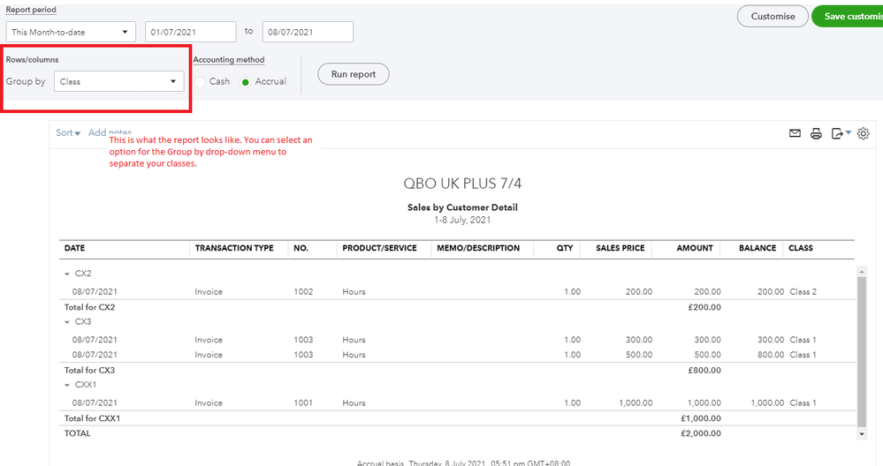Click the end date field 08/07/2021
The height and width of the screenshot is (466, 883).
click(308, 33)
